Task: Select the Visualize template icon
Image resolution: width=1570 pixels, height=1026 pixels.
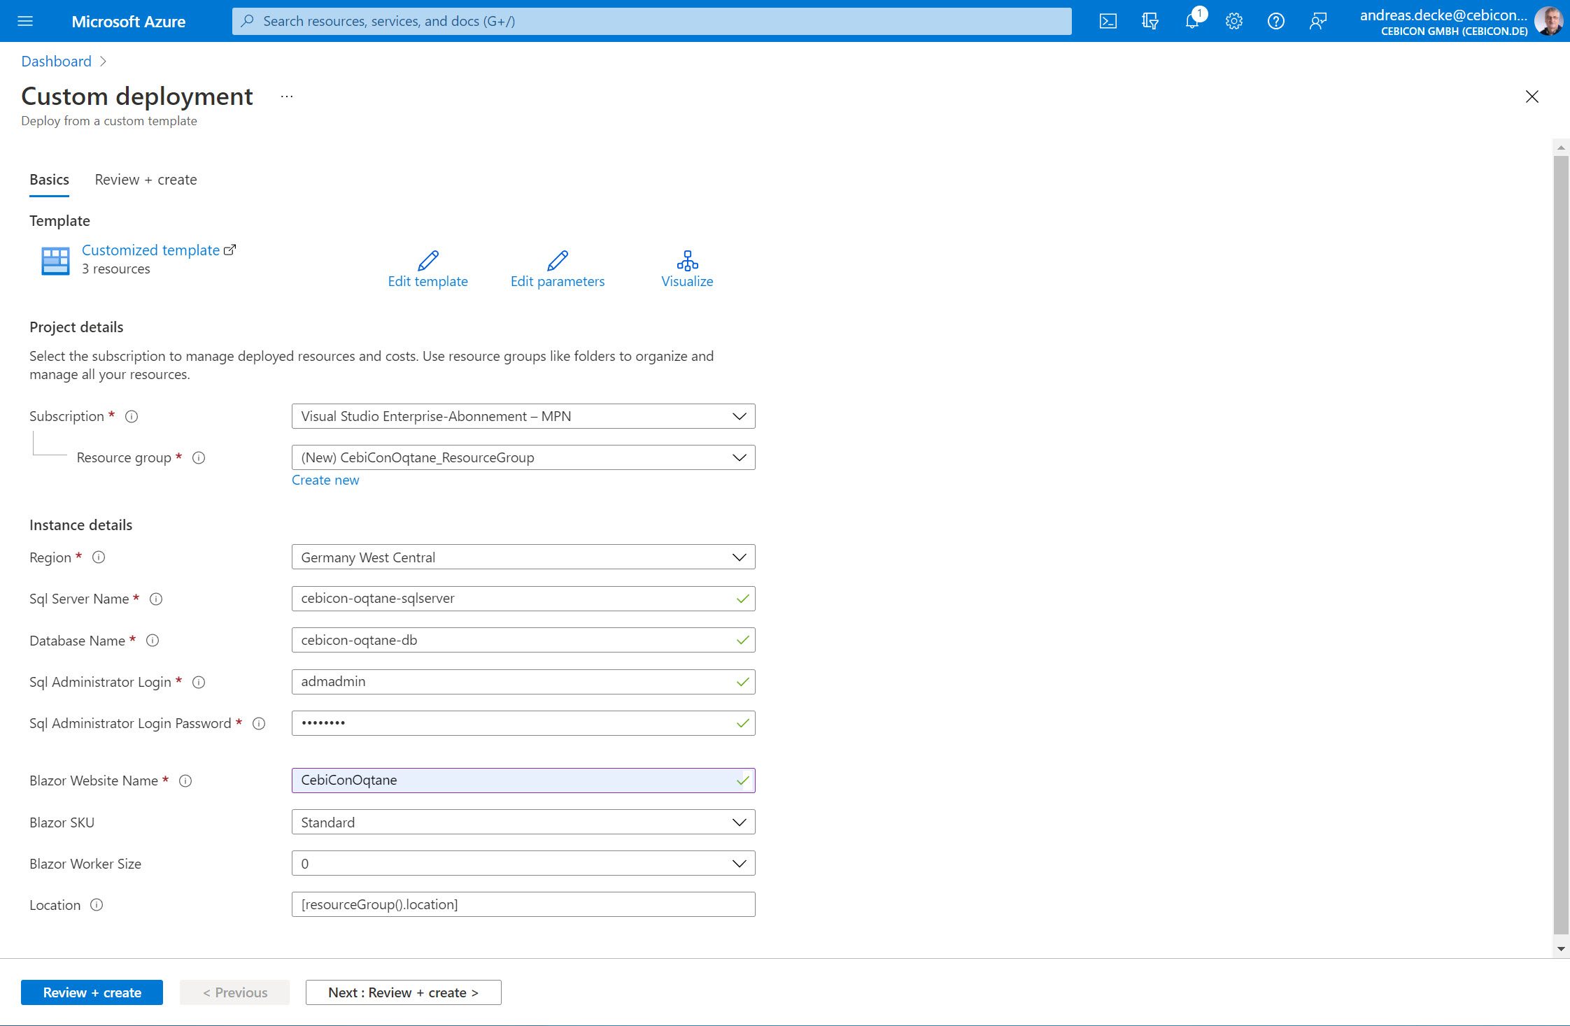Action: click(686, 268)
